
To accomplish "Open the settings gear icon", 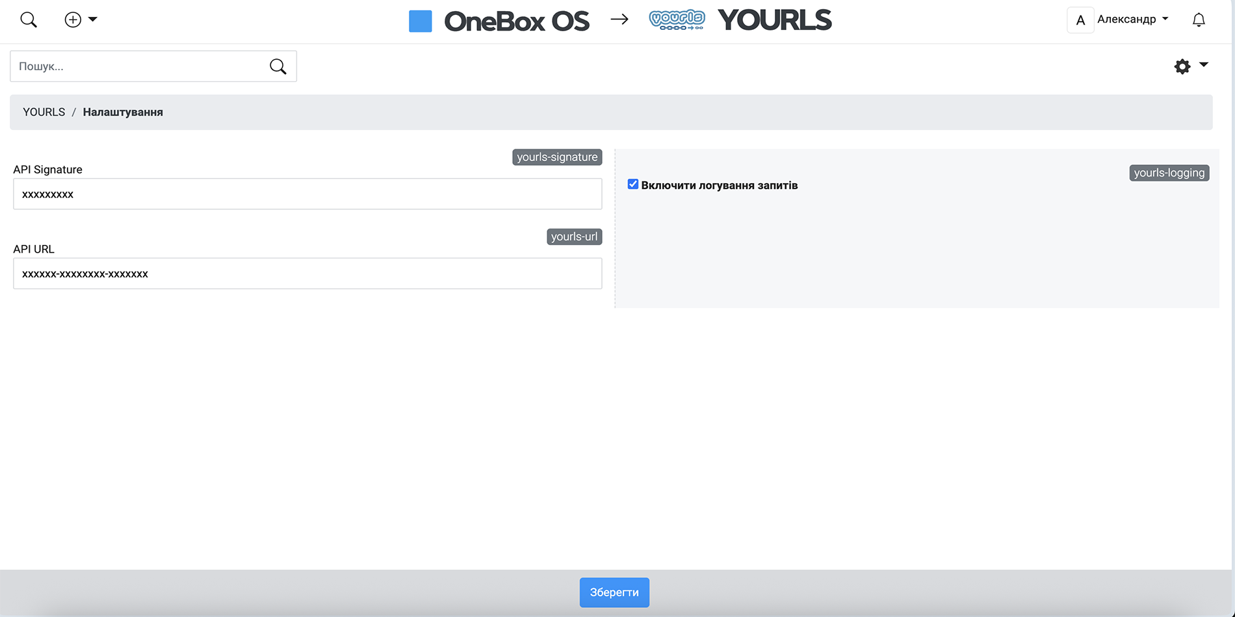I will pyautogui.click(x=1182, y=66).
